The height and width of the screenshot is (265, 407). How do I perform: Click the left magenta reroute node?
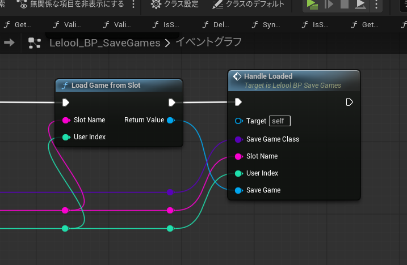tap(65, 210)
